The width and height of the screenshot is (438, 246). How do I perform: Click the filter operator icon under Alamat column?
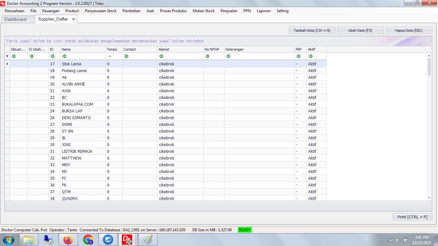coord(161,56)
